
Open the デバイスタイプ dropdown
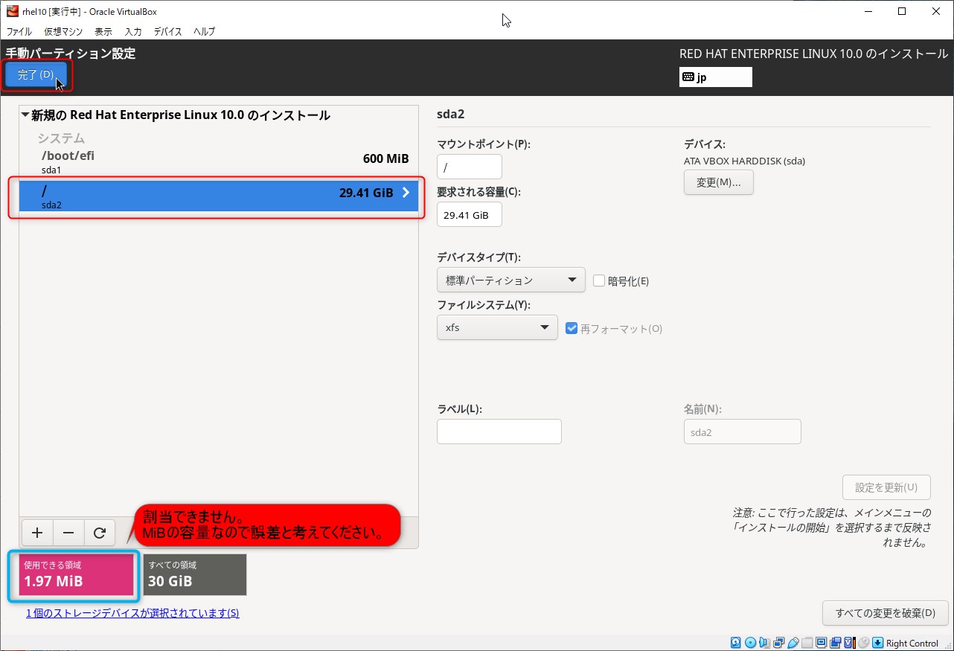pyautogui.click(x=510, y=280)
